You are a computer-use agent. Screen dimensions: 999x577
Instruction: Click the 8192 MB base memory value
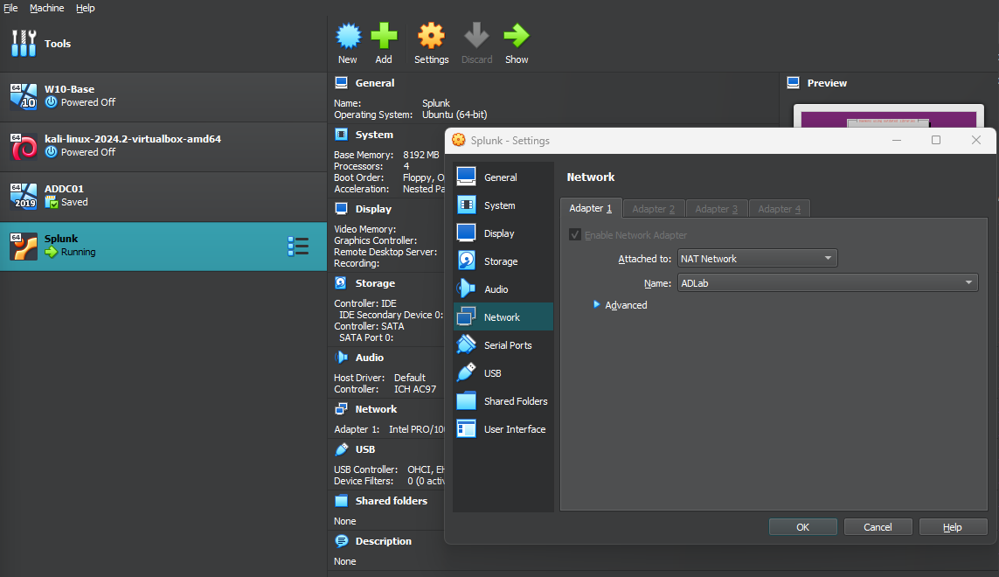(421, 155)
